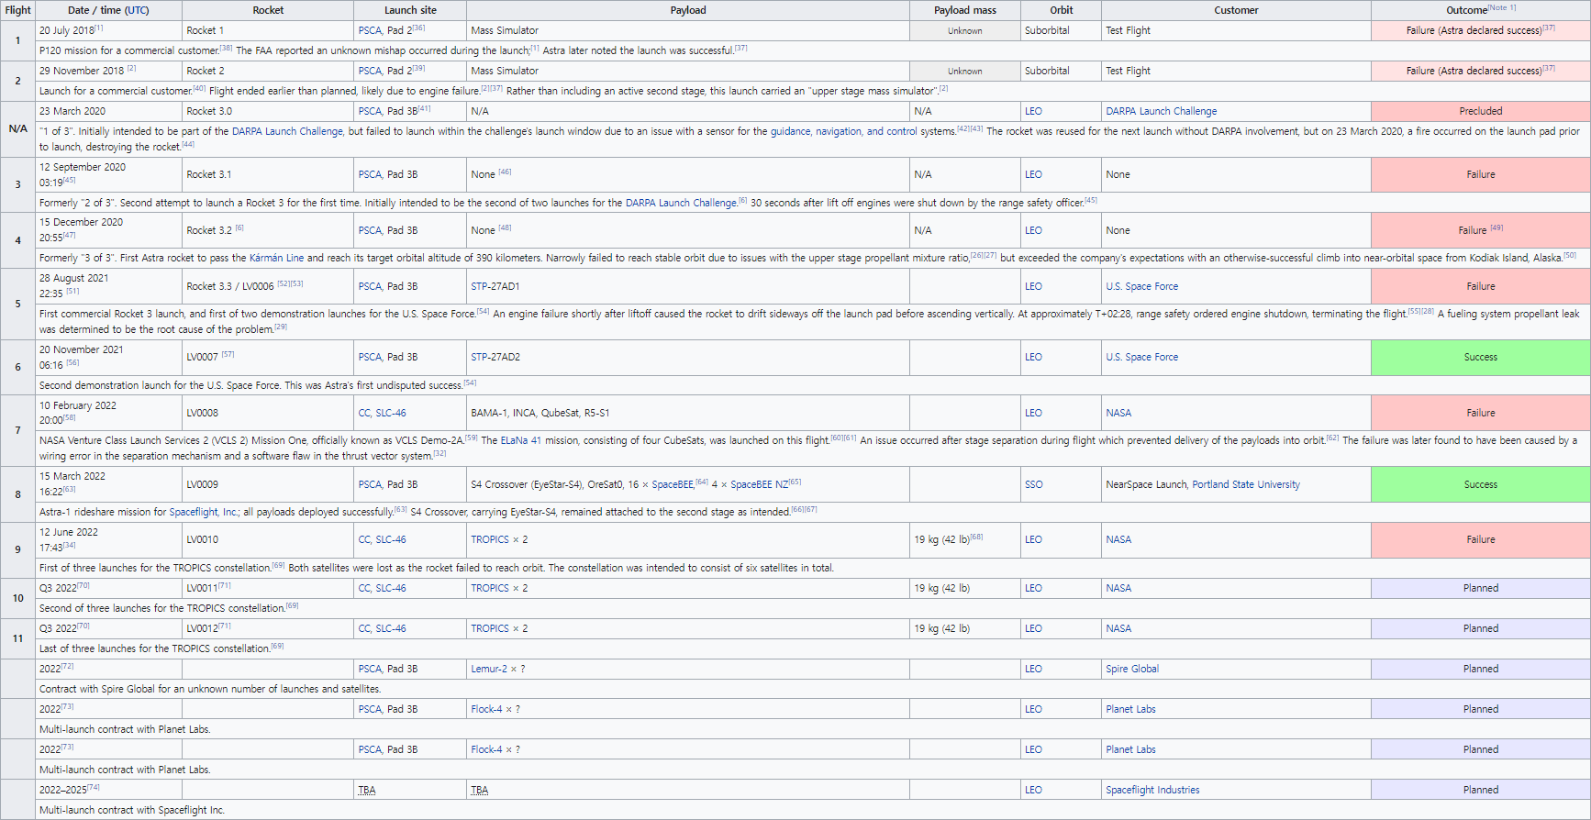Follow the ELaNa 41 link in the Flight 7 notes
Viewport: 1591px width, 820px height.
pos(520,440)
